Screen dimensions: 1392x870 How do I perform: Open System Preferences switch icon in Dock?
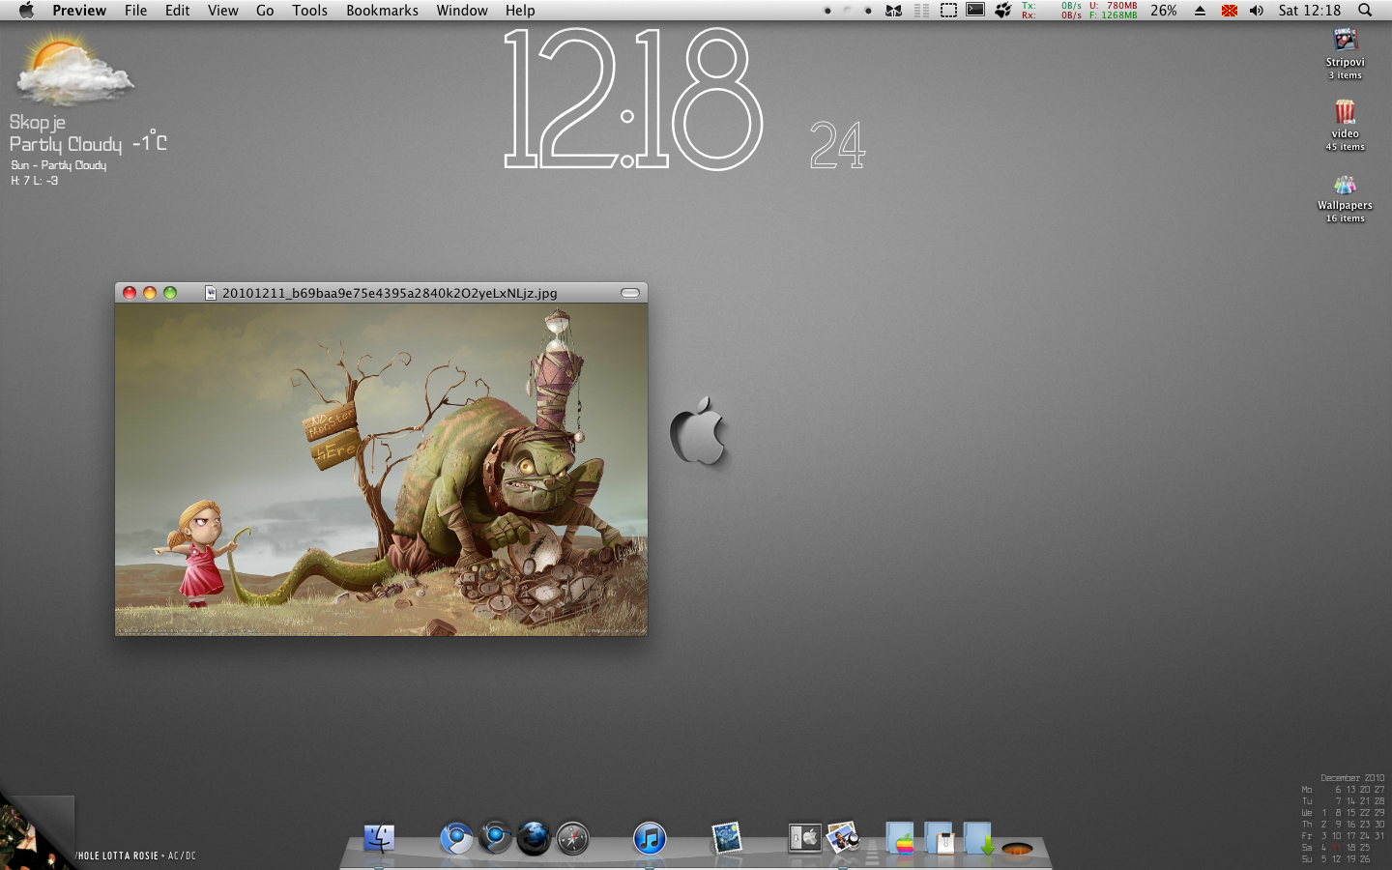(x=804, y=838)
